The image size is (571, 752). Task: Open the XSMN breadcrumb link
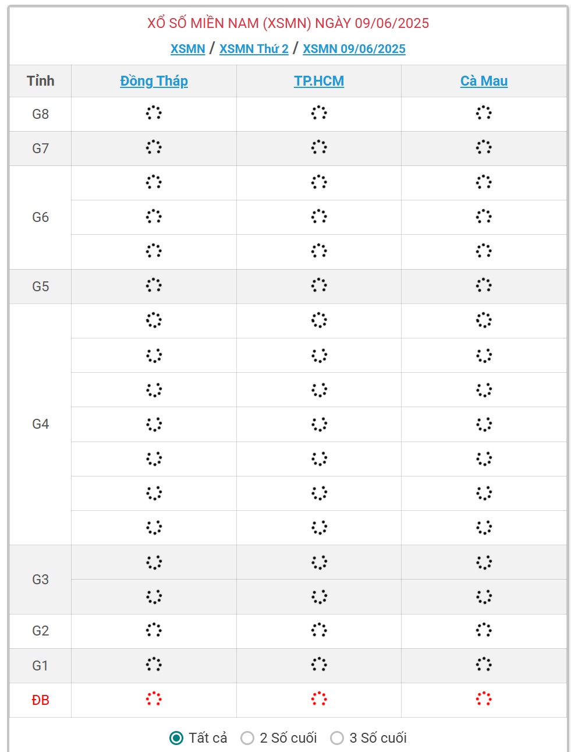pos(187,49)
